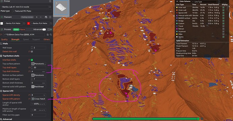The image size is (233, 121).
Task: Edit filament 1 Bambu PLA Matte preset
Action: click(x=24, y=24)
